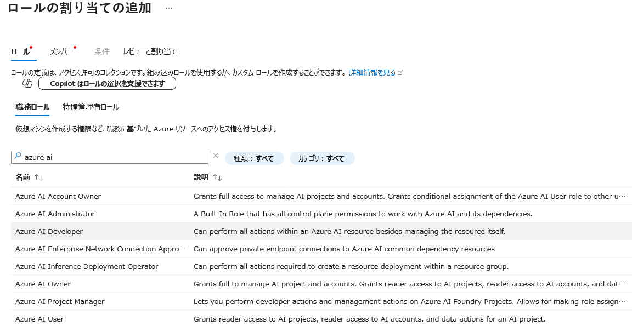The height and width of the screenshot is (327, 632).
Task: Click the description 'Grants full access to manage AI projects'
Action: [x=409, y=196]
